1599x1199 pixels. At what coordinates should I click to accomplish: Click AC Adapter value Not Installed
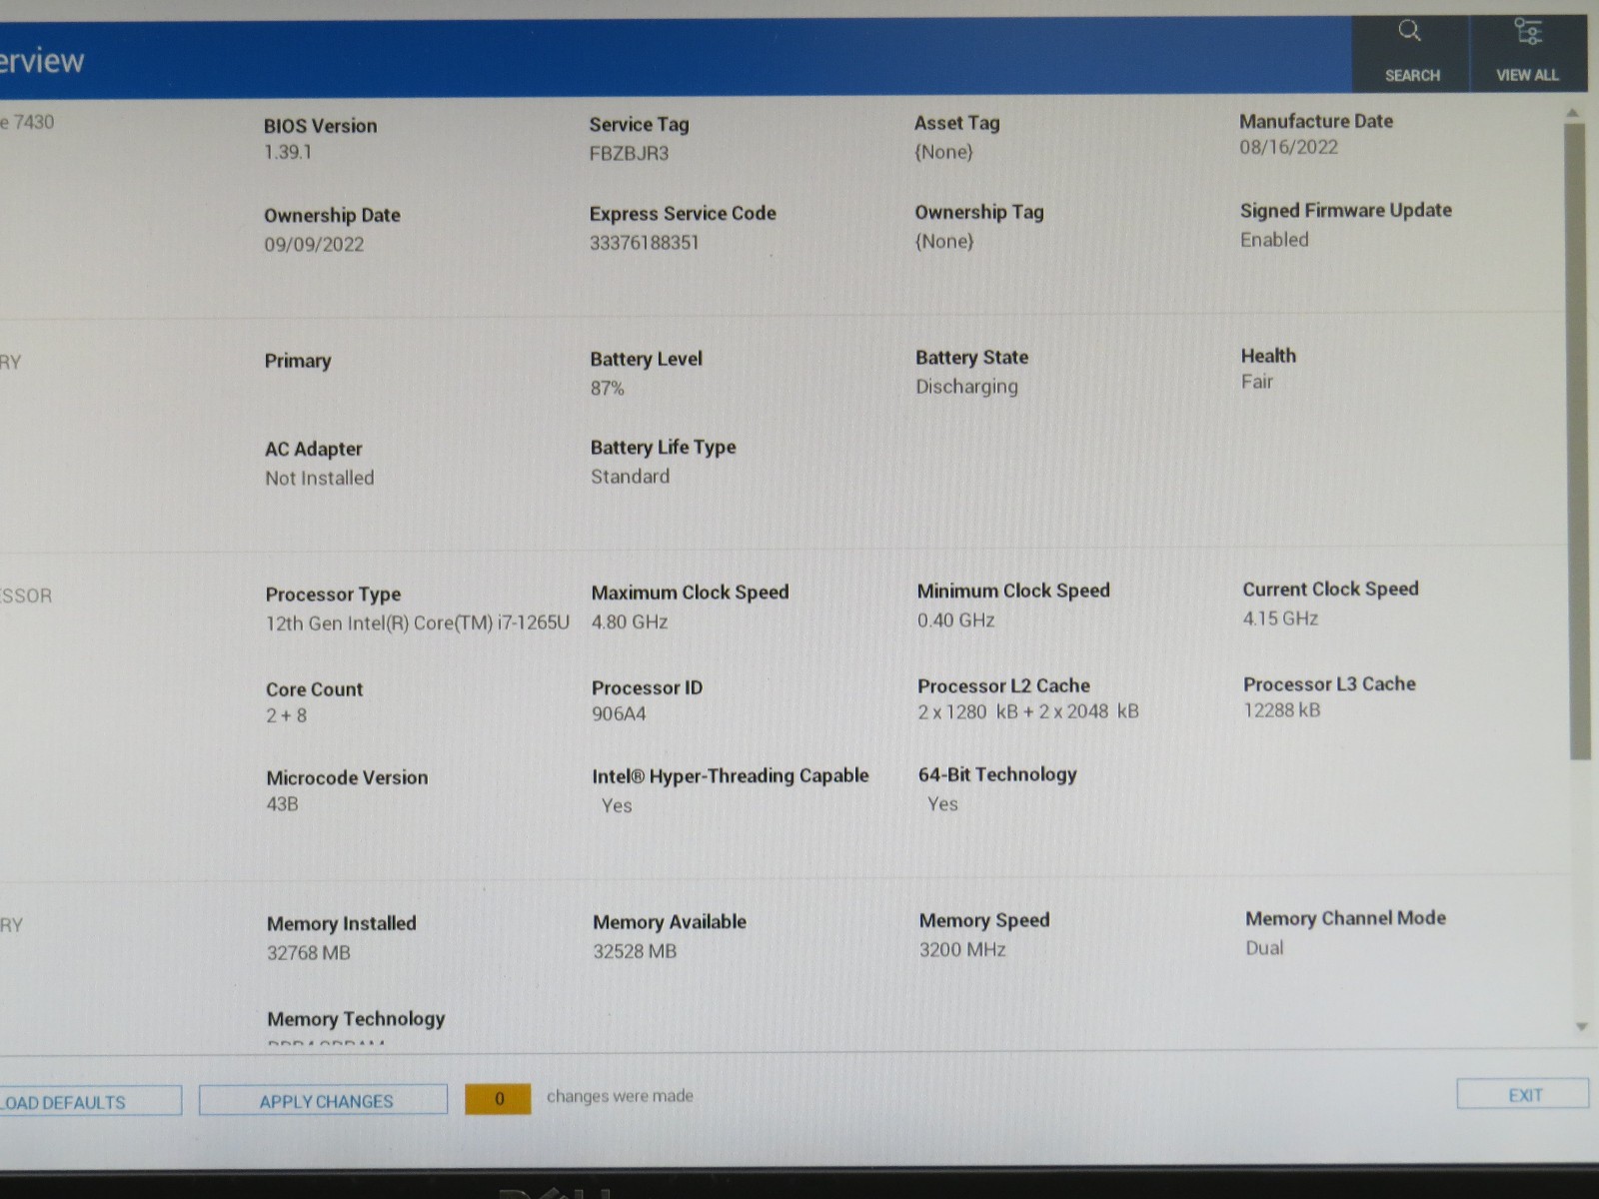pyautogui.click(x=320, y=479)
